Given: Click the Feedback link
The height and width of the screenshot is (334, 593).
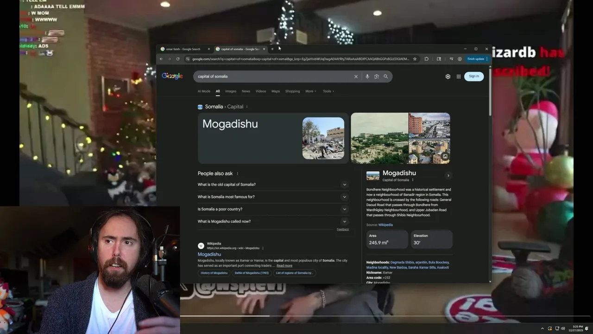Looking at the screenshot, I should (343, 230).
